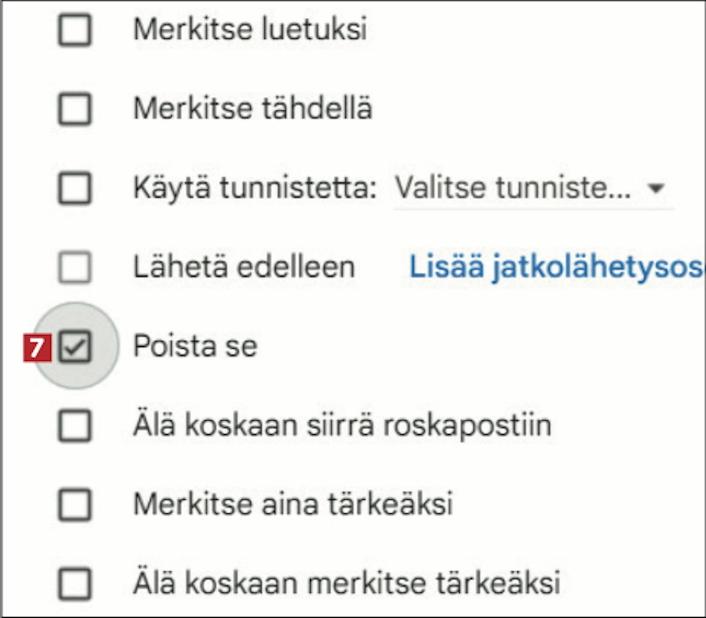Click the Merkitse luetuksi label text
This screenshot has height=618, width=706.
pyautogui.click(x=250, y=29)
